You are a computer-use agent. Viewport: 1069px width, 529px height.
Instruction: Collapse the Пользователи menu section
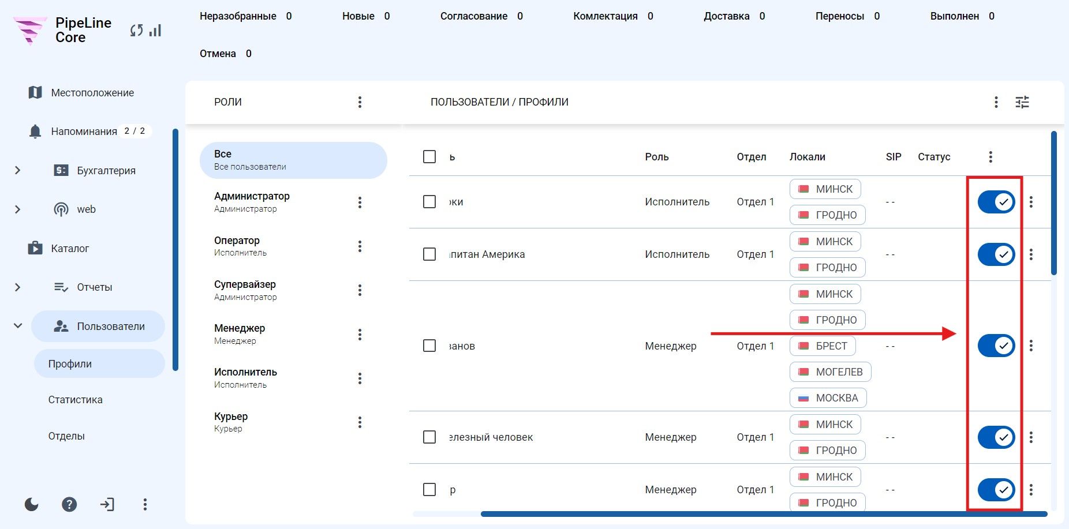[18, 326]
